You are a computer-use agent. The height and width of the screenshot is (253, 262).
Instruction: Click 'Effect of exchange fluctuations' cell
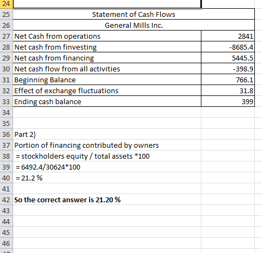tap(107, 91)
